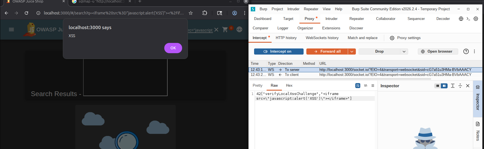View site information icon in address bar
Screen dimensions: 484x149
[38, 13]
